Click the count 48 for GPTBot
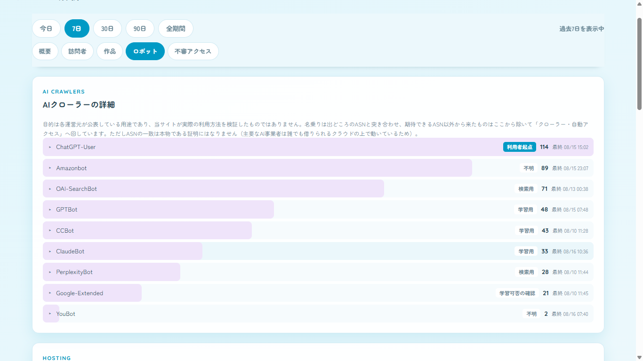The image size is (643, 361). click(x=545, y=210)
